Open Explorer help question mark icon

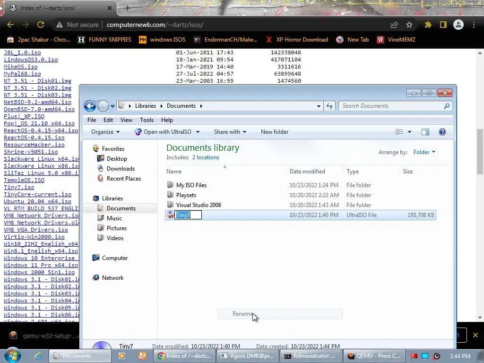click(x=442, y=132)
